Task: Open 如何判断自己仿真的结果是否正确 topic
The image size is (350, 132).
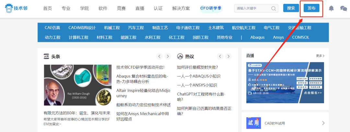Action: (204, 111)
